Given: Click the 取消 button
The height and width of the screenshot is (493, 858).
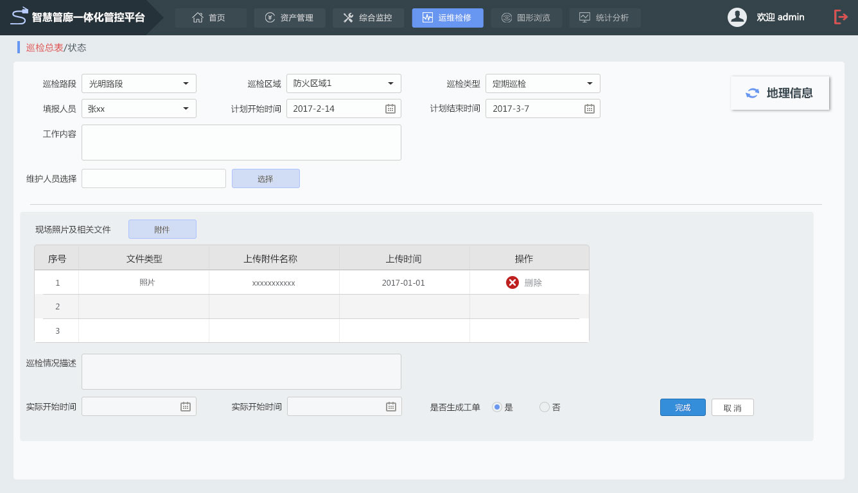Looking at the screenshot, I should coord(732,408).
